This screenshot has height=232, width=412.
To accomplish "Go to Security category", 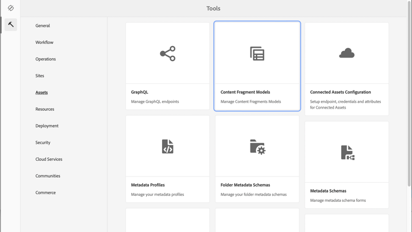I will [x=43, y=143].
